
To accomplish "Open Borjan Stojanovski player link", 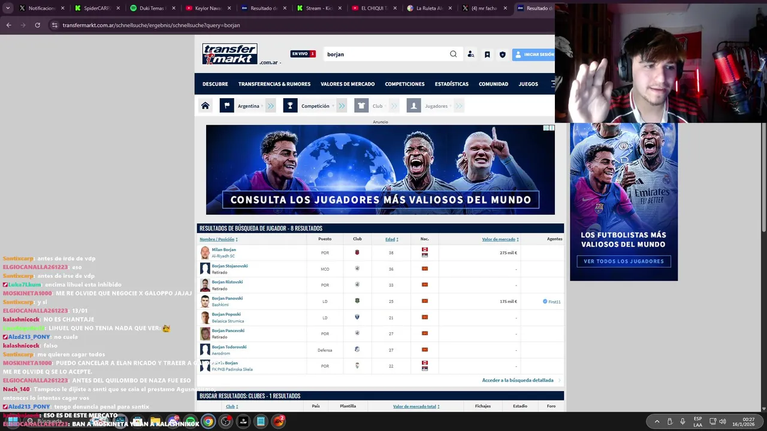I will (x=230, y=266).
